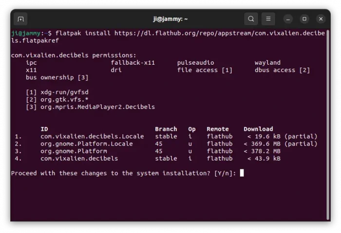Screen dimensions: 341x233
Task: Click the org.mpris.MediaPlayer2.Decibels entry
Action: (97, 107)
